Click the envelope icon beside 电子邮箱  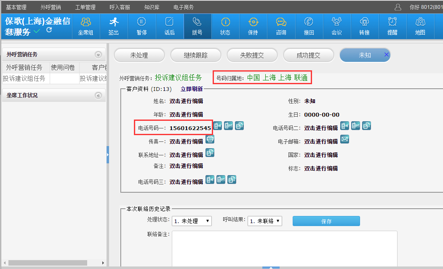(x=344, y=139)
